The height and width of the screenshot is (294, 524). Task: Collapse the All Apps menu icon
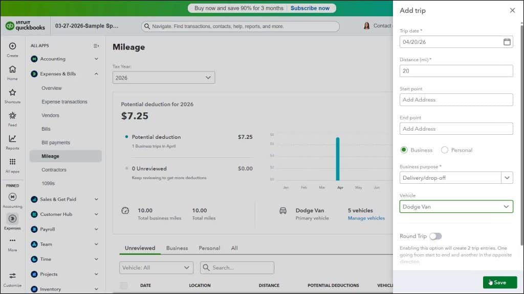[x=96, y=45]
